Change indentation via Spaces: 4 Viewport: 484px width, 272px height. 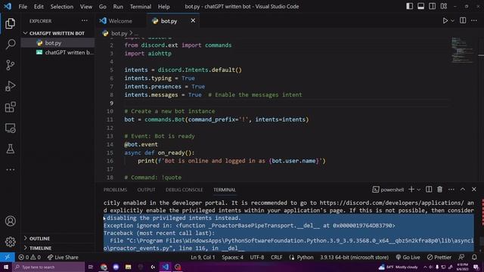click(232, 257)
